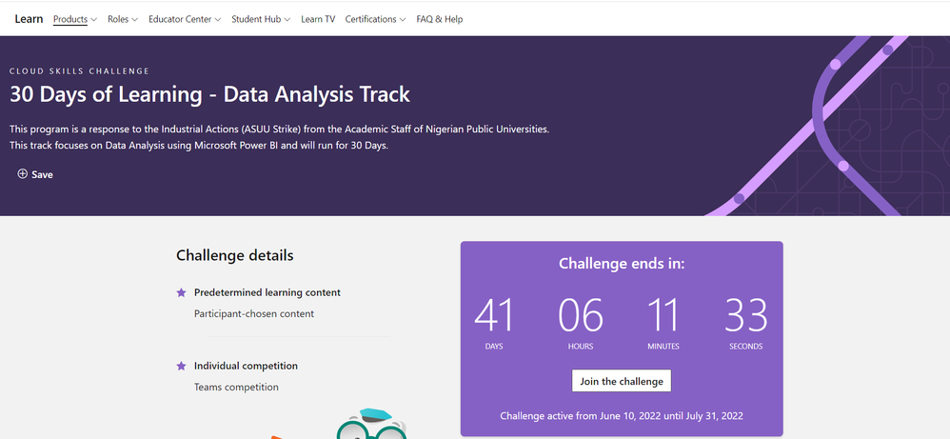Save this challenge to collection
The width and height of the screenshot is (950, 439).
pos(35,174)
